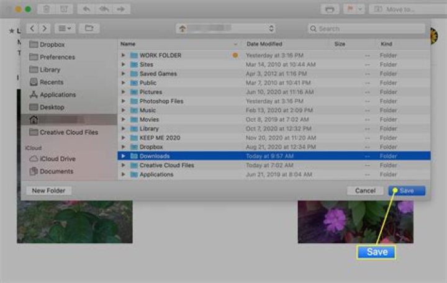Click the Save button in dialog
The image size is (447, 283).
click(x=407, y=191)
